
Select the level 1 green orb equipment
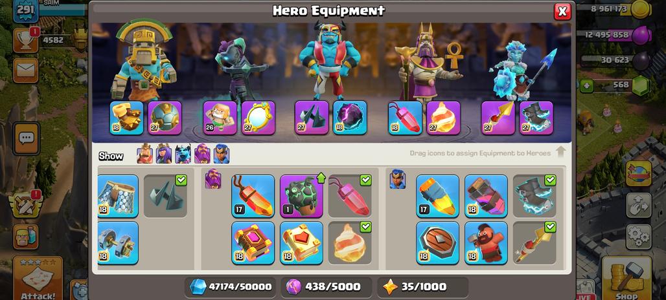(301, 196)
